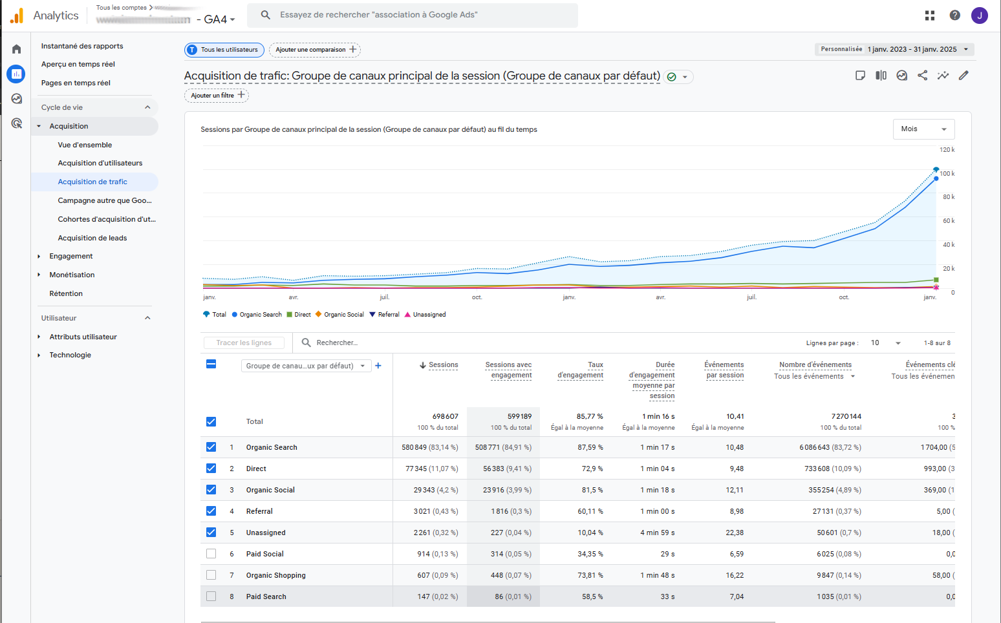The width and height of the screenshot is (1001, 623).
Task: Open the Advertising icon in the left rail
Action: pyautogui.click(x=17, y=123)
